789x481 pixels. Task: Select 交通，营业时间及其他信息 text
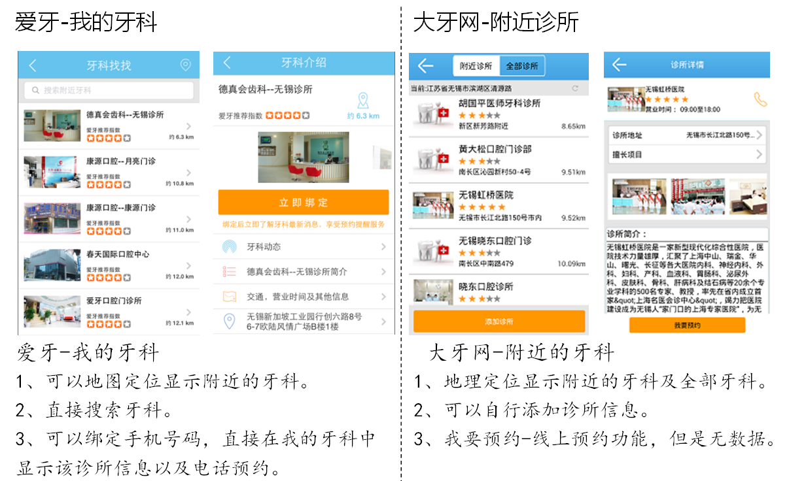298,297
